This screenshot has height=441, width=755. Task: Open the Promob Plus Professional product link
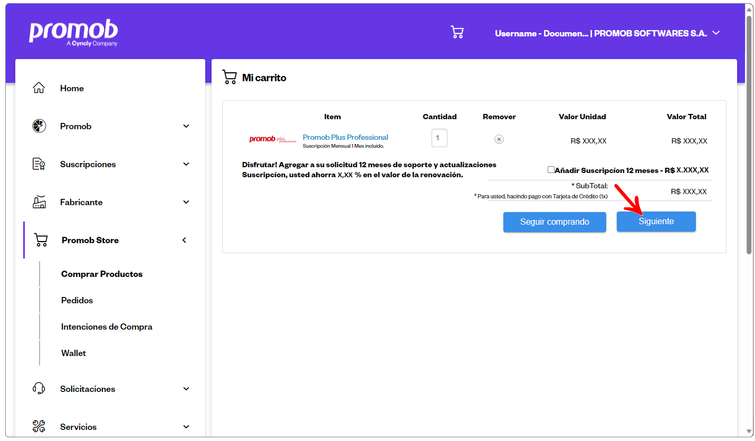(346, 137)
